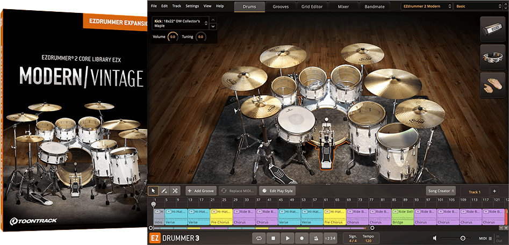Start playback with the play button
Screen dimensions: 509x245
point(288,238)
